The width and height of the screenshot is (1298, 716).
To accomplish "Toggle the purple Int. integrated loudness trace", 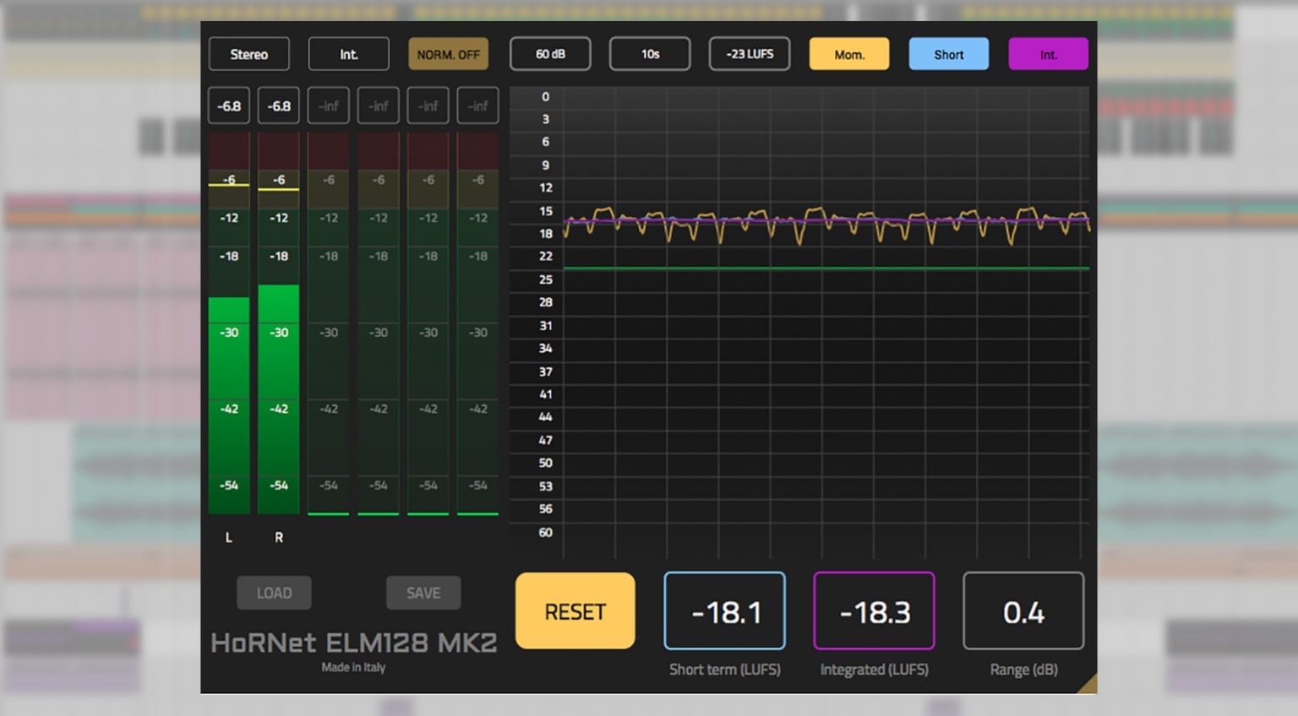I will tap(1048, 53).
